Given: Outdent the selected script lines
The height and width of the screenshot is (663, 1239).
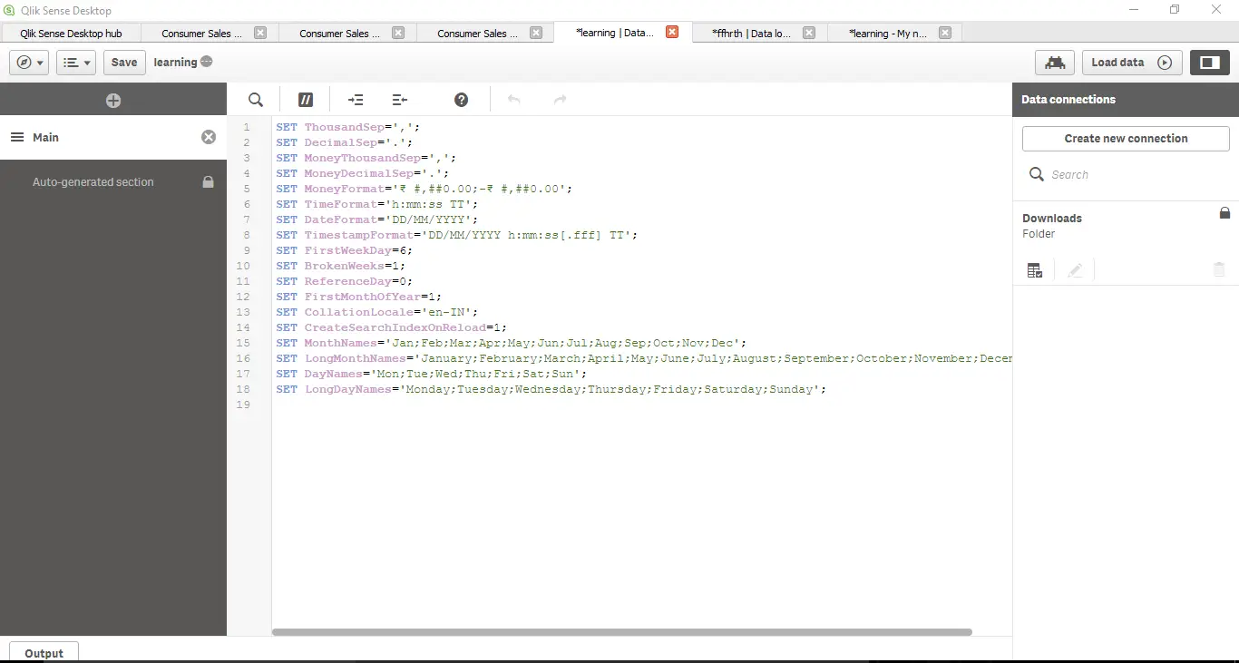Looking at the screenshot, I should (400, 100).
